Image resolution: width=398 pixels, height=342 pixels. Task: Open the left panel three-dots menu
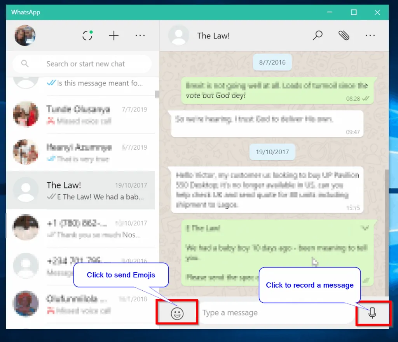[x=140, y=36]
